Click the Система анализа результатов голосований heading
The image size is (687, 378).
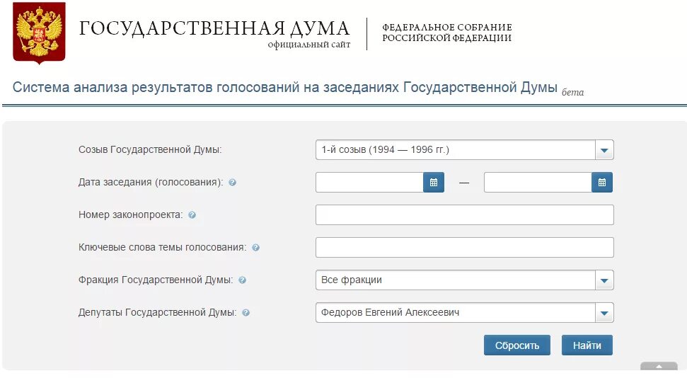pyautogui.click(x=285, y=87)
